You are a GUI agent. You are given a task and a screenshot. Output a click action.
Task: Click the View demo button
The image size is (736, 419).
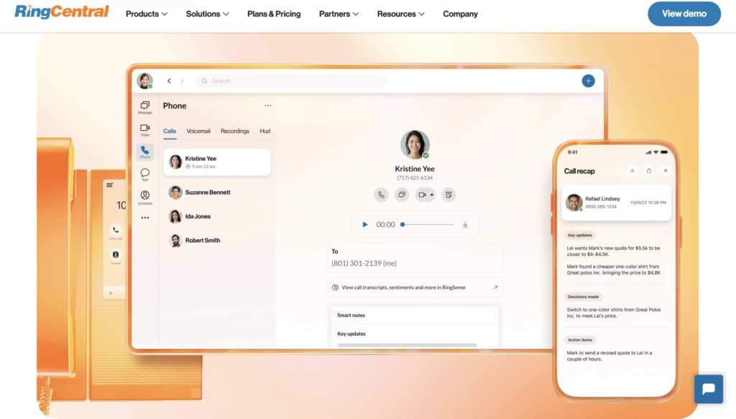point(684,14)
